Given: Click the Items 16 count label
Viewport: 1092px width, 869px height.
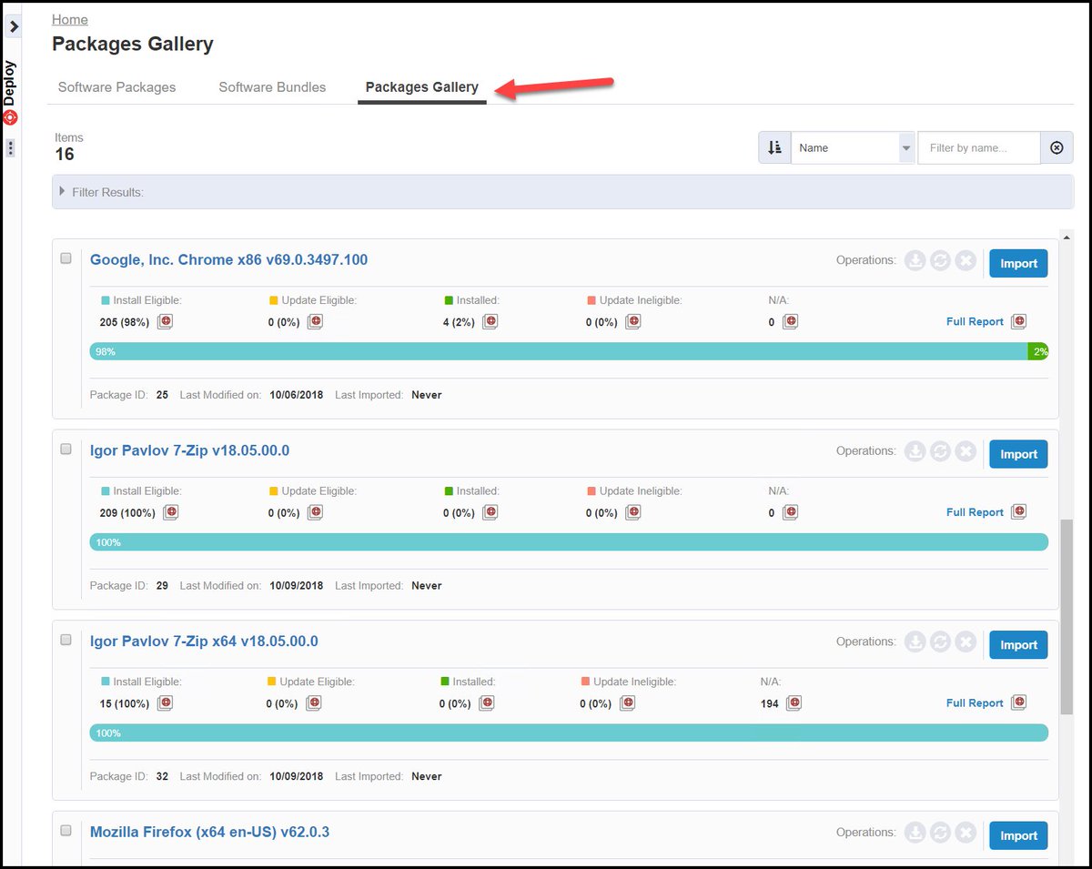Looking at the screenshot, I should [69, 147].
